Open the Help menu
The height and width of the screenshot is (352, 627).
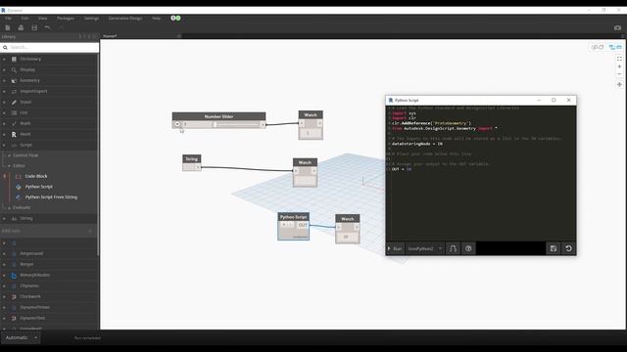(156, 19)
